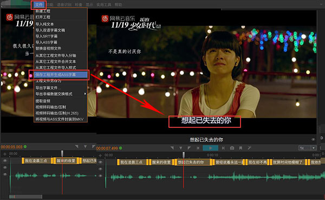Select 我在凌晨三点 clip on right timeline
Viewport: 325px width, 200px height.
point(133,162)
